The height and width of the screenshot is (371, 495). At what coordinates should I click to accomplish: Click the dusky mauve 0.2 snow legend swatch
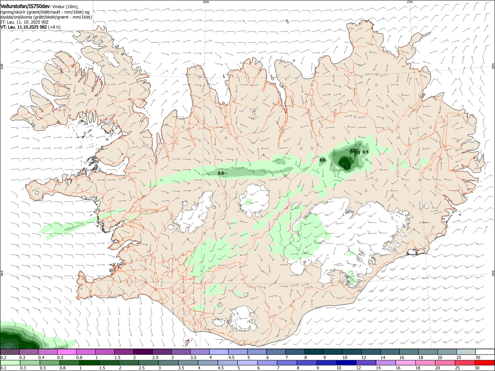(x=10, y=352)
